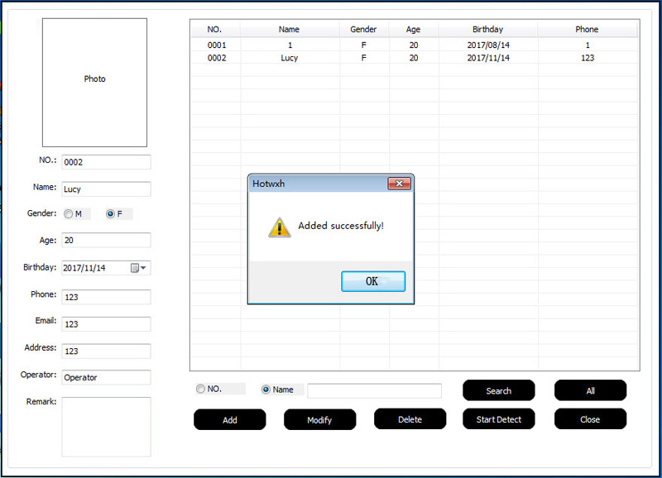
Task: Click phone value 123 in the table
Action: point(588,58)
